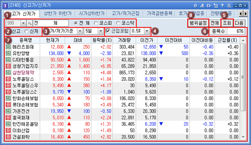
Task: Expand the 고가/저가기준 dropdown
Action: tap(80, 31)
